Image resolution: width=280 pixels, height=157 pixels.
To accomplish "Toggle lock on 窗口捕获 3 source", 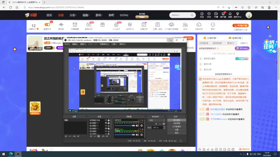I will 108,128.
